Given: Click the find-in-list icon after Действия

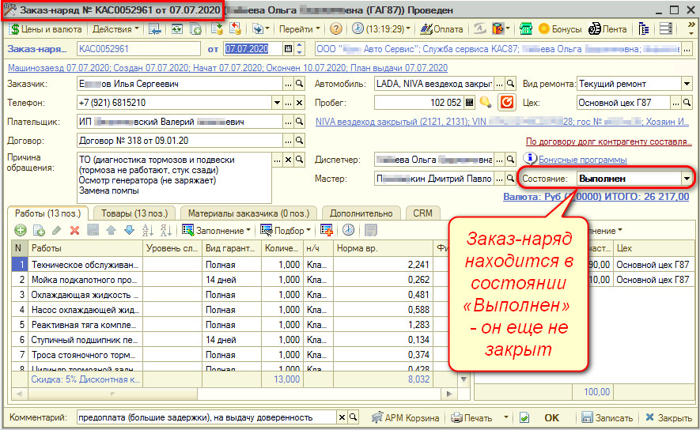Looking at the screenshot, I should point(155,29).
